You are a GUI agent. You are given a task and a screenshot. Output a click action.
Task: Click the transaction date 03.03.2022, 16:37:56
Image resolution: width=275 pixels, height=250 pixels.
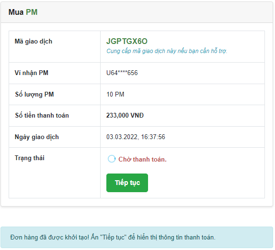pyautogui.click(x=136, y=137)
